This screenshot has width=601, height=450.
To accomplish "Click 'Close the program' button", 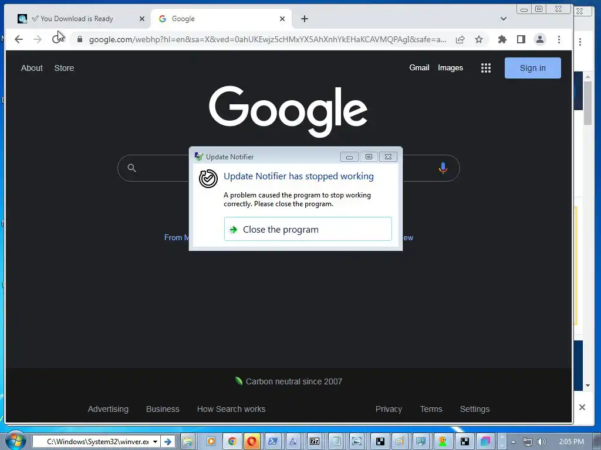I will [308, 229].
